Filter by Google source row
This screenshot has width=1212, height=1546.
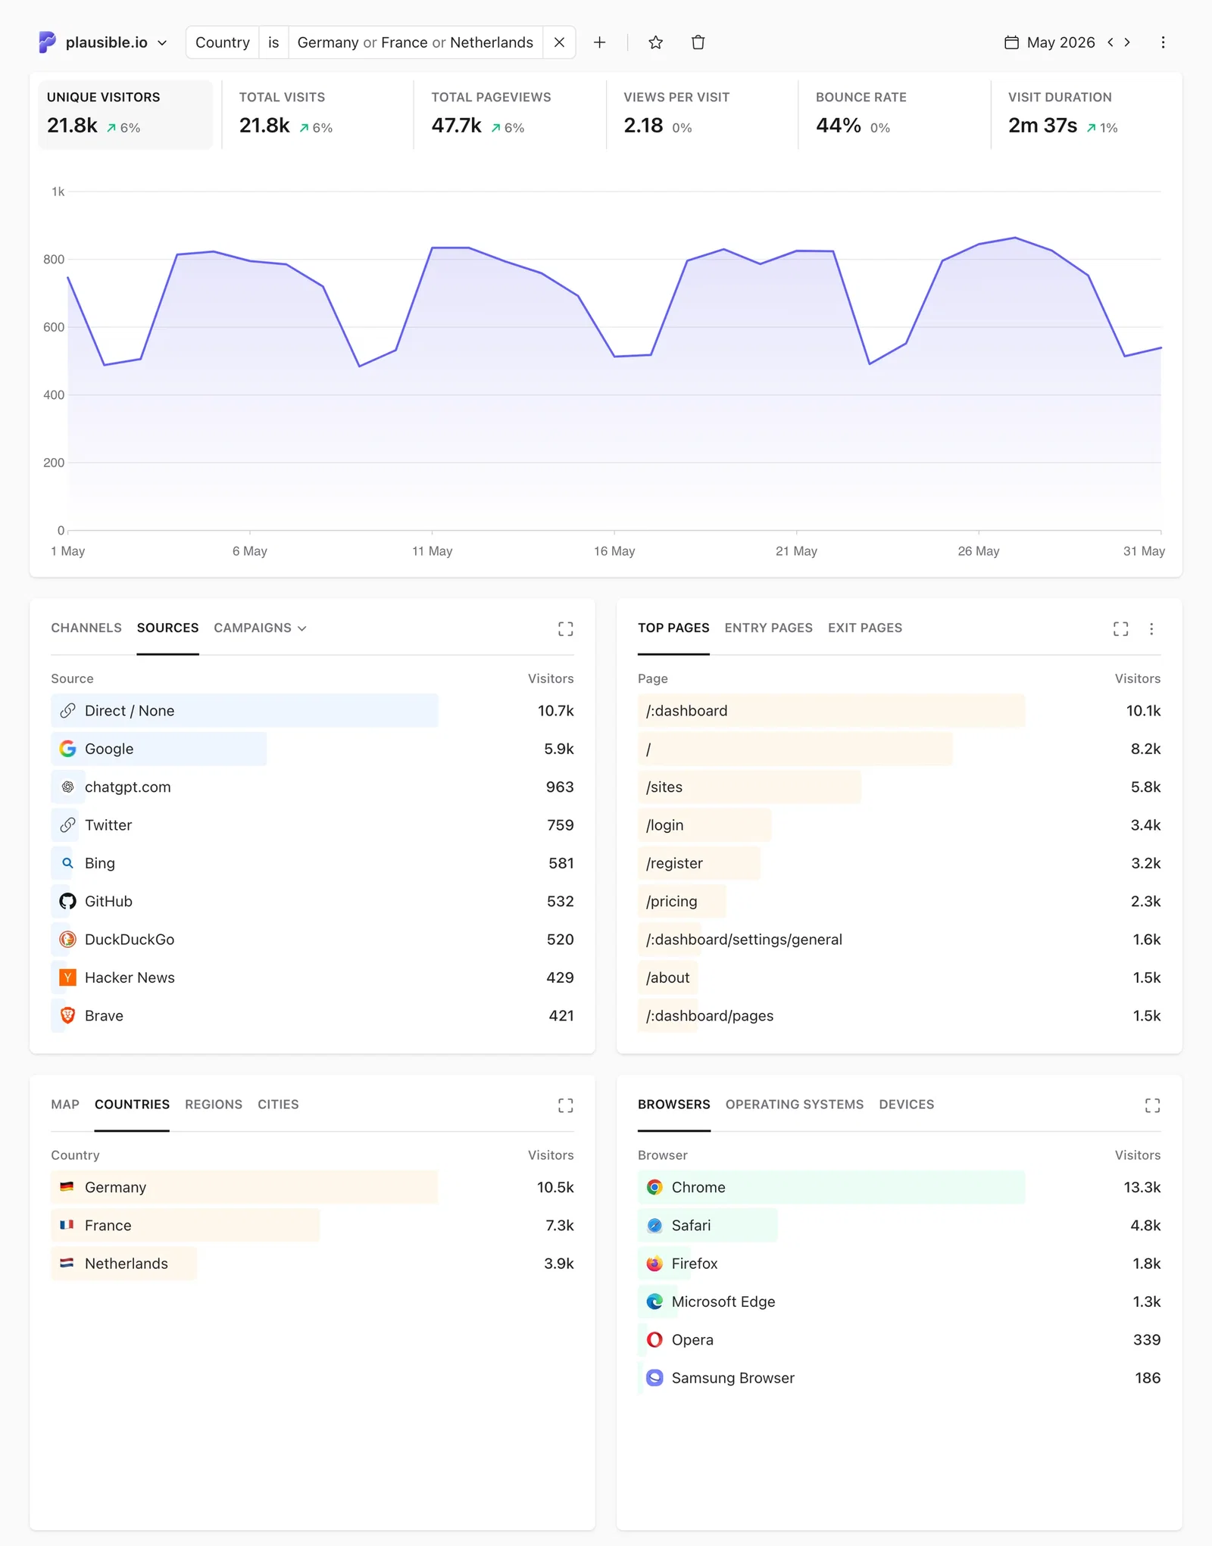pyautogui.click(x=312, y=749)
